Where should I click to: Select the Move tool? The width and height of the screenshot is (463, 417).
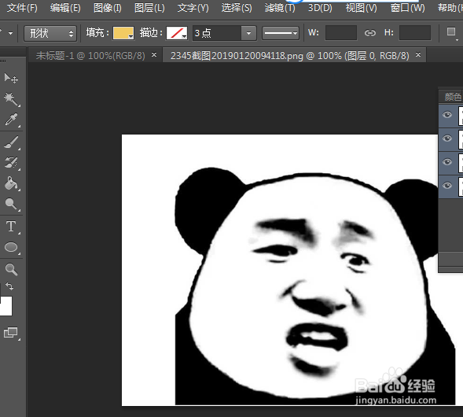[x=11, y=79]
